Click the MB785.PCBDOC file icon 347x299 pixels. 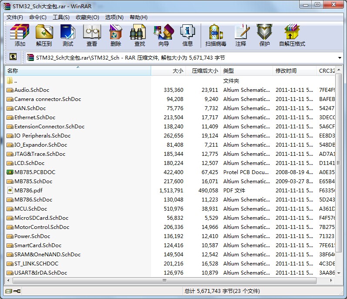pos(10,172)
